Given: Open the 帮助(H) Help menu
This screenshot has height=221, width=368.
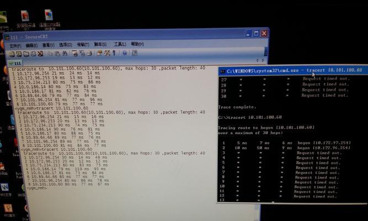Looking at the screenshot, I should 137,44.
